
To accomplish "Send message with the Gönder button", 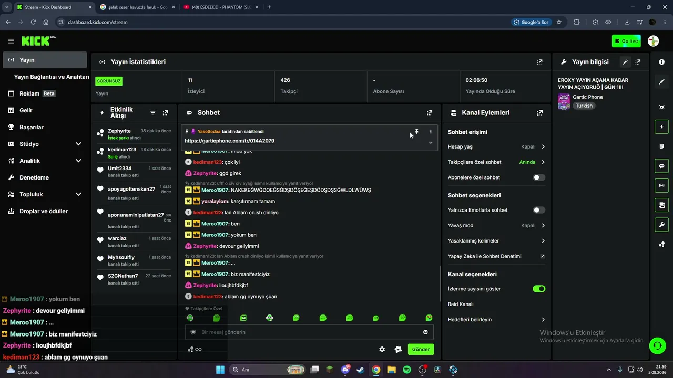I will [421, 349].
